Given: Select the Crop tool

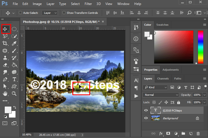Looking at the screenshot, I should coord(5,43).
